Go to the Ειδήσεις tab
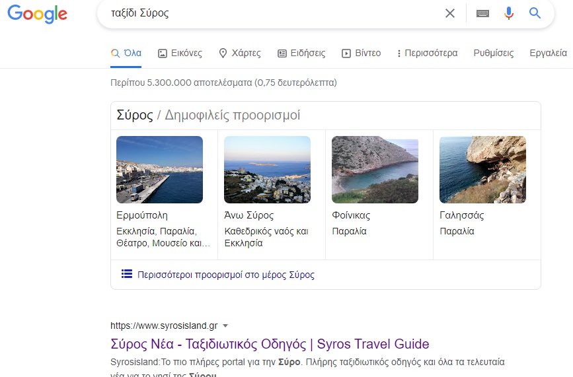This screenshot has width=573, height=377. click(301, 53)
